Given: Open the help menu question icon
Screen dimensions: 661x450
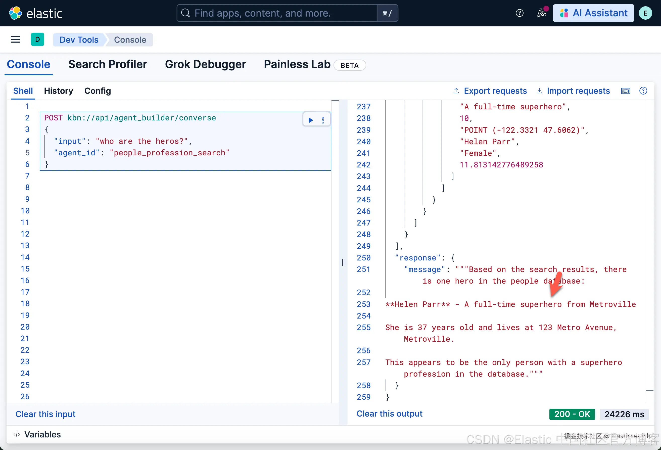Looking at the screenshot, I should click(519, 13).
